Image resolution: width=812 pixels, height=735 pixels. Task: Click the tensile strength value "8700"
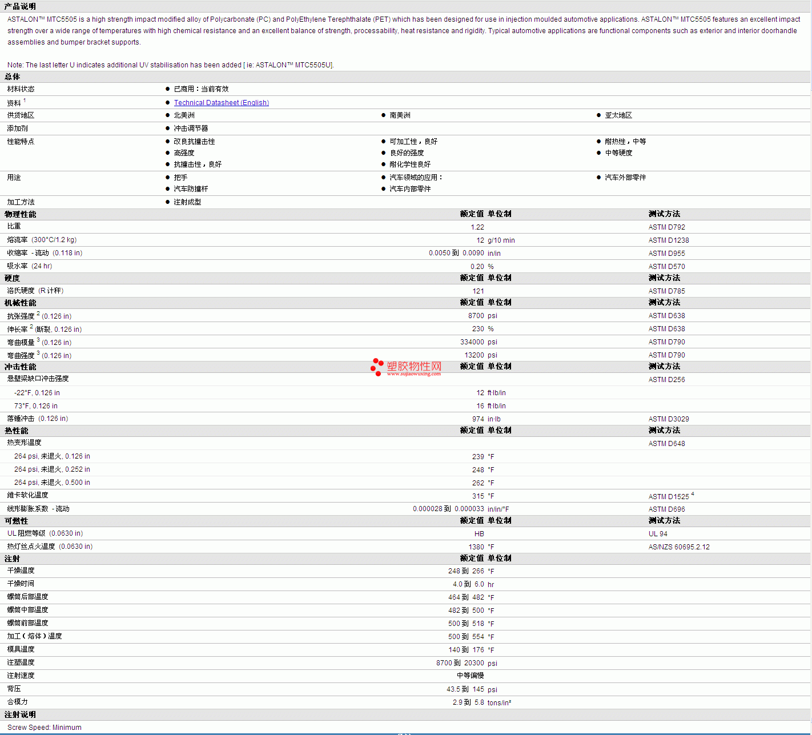click(476, 316)
